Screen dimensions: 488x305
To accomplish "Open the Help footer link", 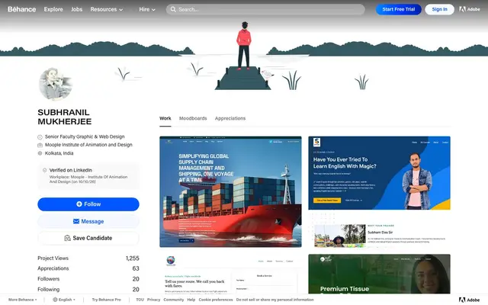I will pos(191,300).
